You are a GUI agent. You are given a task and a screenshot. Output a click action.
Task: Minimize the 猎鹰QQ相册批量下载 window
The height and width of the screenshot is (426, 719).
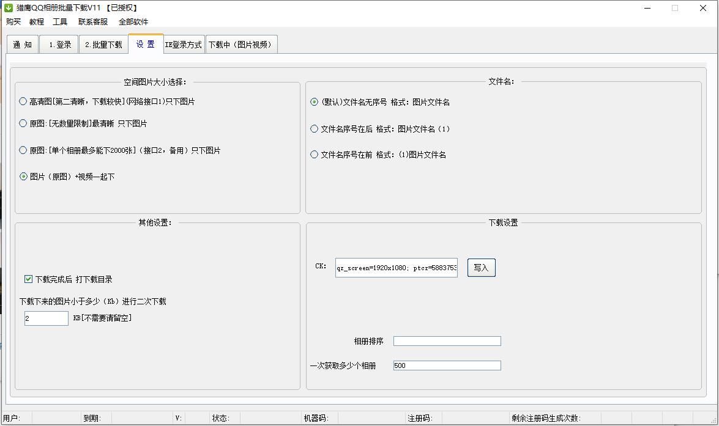click(647, 8)
